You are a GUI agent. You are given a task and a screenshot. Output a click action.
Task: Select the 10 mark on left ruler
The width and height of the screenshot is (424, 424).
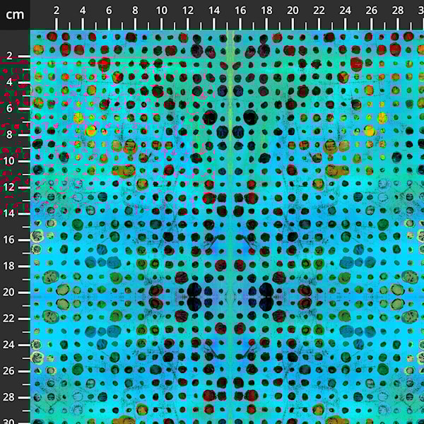(9, 160)
